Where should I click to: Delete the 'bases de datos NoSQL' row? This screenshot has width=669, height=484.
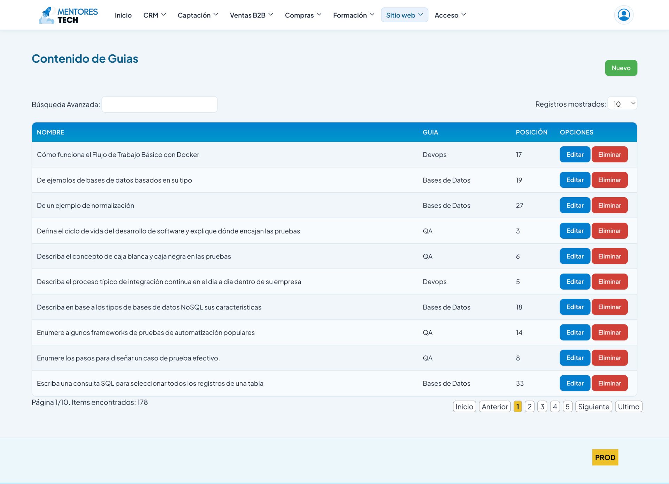(609, 307)
